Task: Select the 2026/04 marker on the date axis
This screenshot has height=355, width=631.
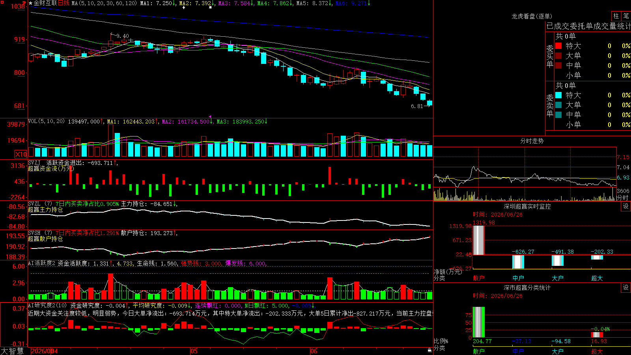Action: point(45,351)
